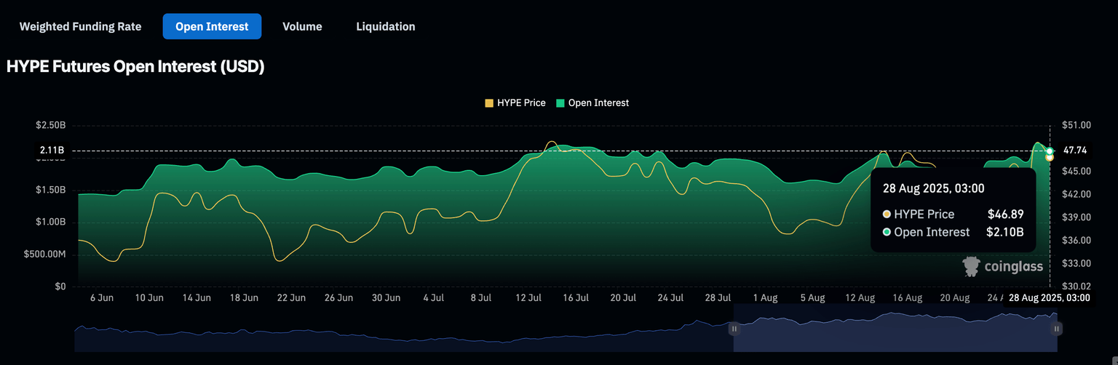Hide the Open Interest series via legend label
This screenshot has width=1118, height=365.
click(x=598, y=103)
